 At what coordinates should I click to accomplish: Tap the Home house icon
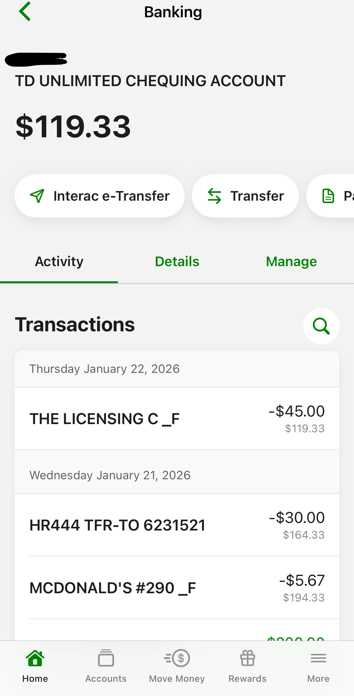point(35,658)
